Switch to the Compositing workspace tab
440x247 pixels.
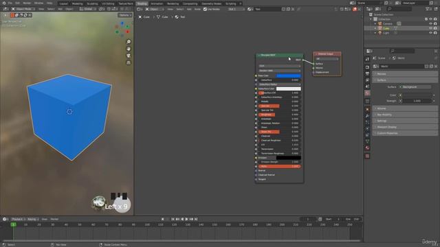click(x=190, y=3)
